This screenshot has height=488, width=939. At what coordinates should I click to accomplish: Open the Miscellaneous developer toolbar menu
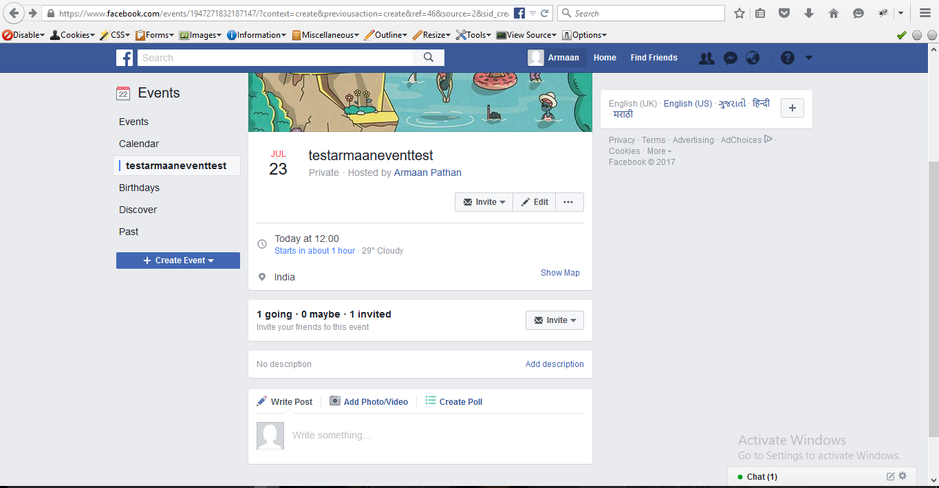tap(325, 35)
